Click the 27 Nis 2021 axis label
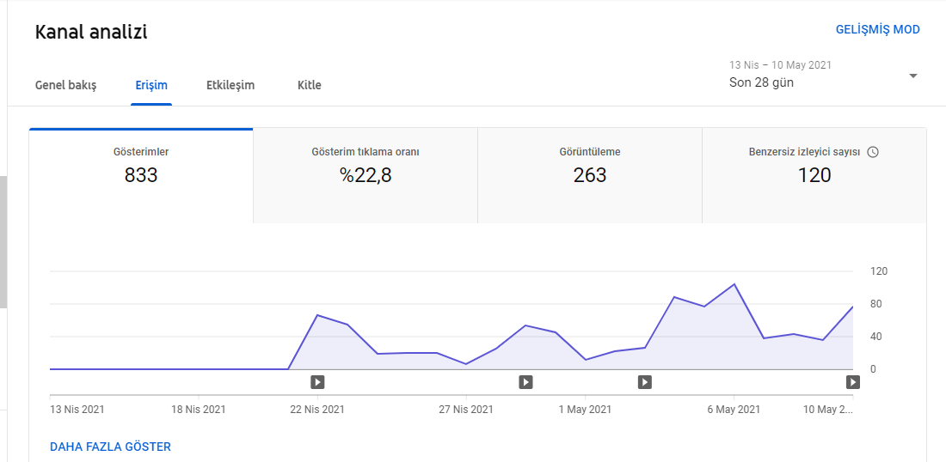This screenshot has height=462, width=946. point(466,410)
